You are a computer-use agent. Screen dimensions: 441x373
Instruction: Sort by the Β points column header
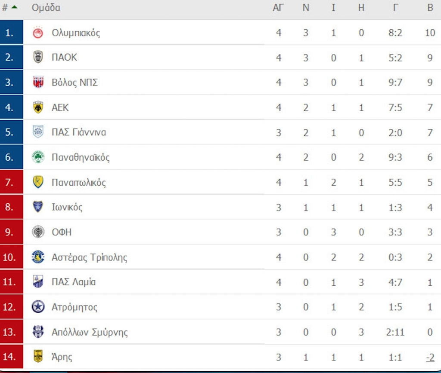pos(430,8)
